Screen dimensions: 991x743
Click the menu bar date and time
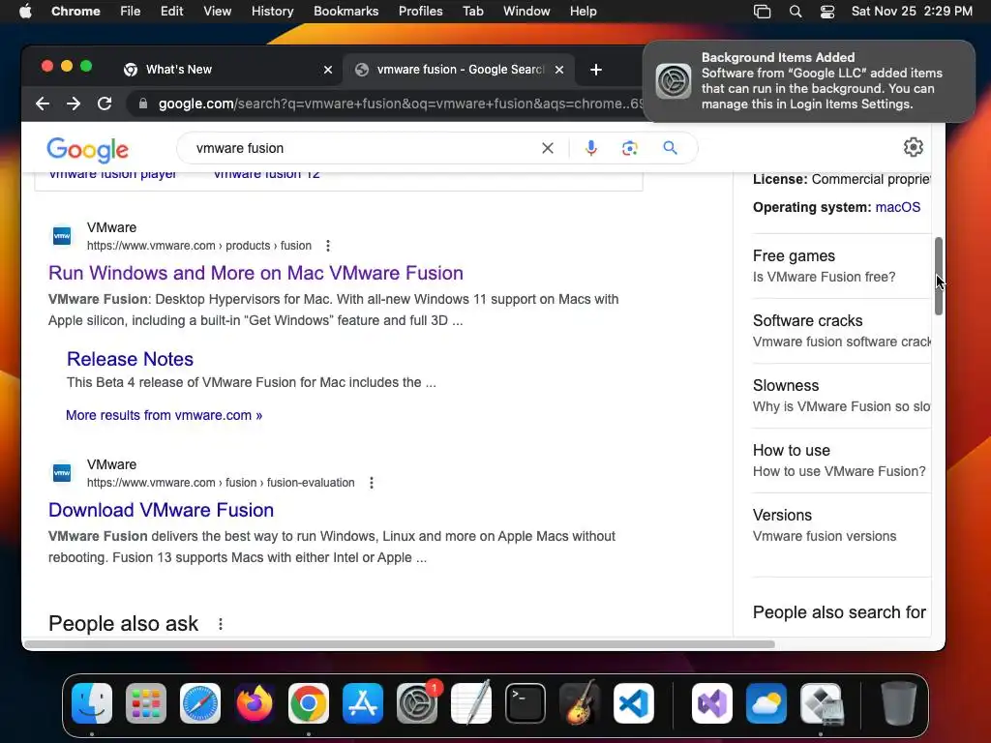click(912, 12)
